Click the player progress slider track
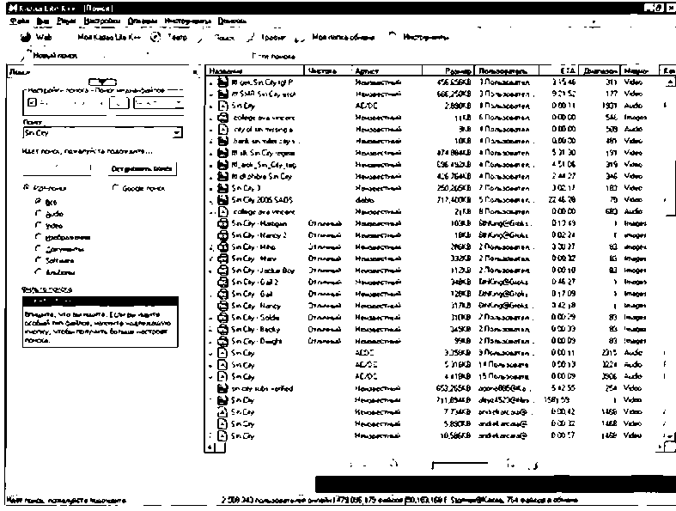Viewport: 676px width, 511px height. coord(460,465)
